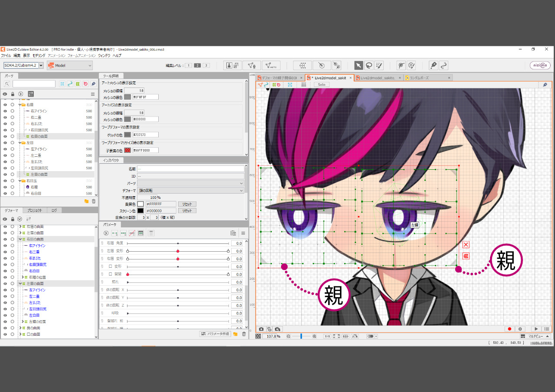Click the 1:1 actual size button
Screen dimensions: 555x392
pyautogui.click(x=327, y=336)
